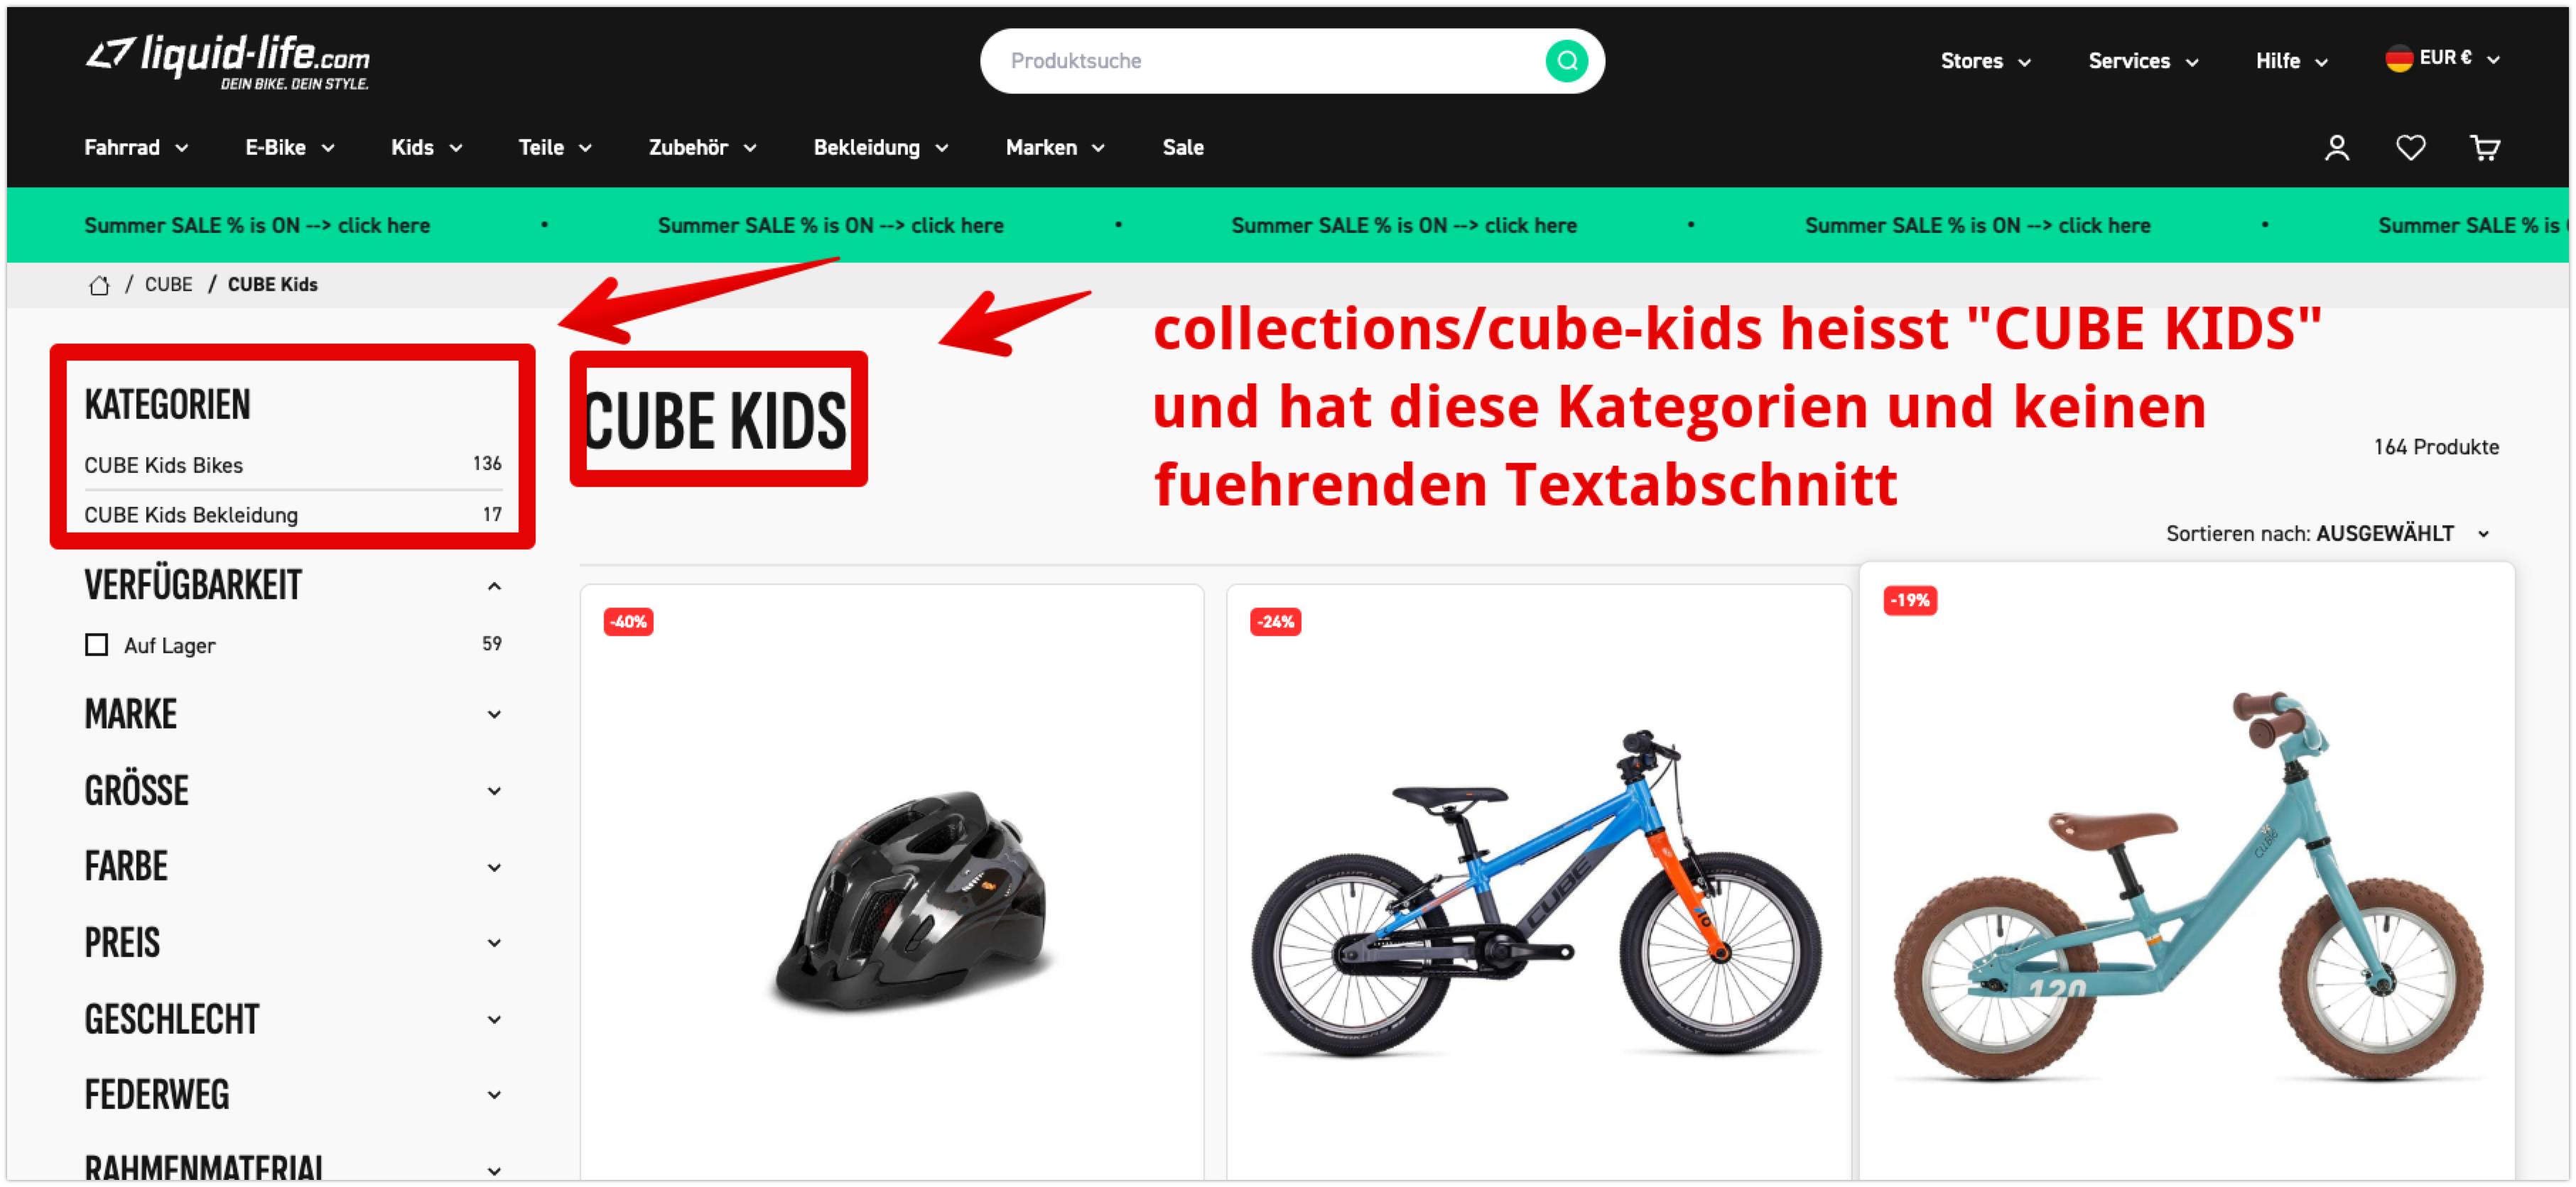Click the liquid-life.com logo
Viewport: 2576px width, 1187px height.
228,62
